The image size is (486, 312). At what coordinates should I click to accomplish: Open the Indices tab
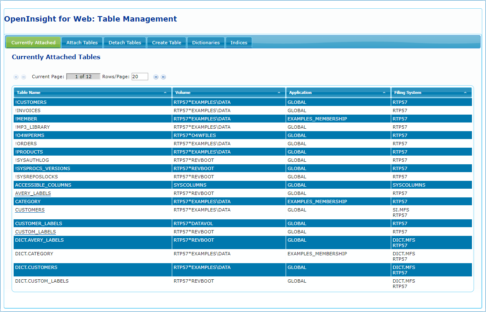239,43
